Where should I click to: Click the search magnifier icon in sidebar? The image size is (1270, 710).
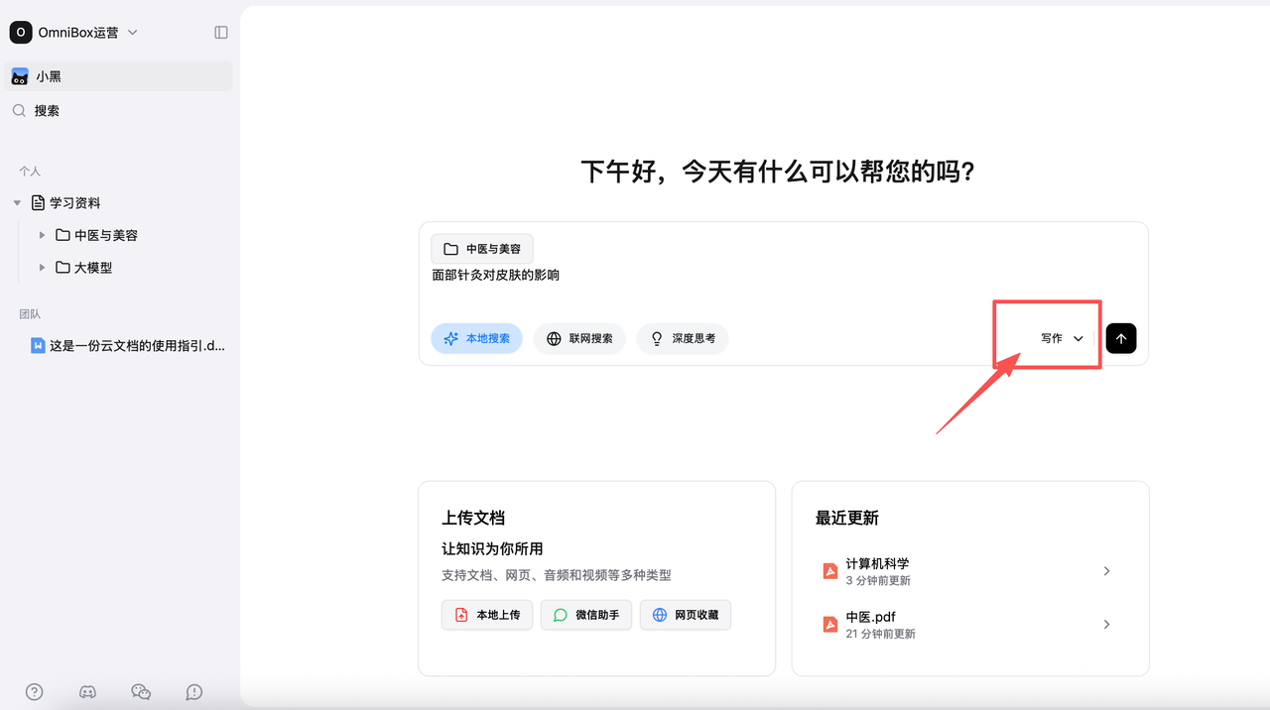[x=20, y=111]
